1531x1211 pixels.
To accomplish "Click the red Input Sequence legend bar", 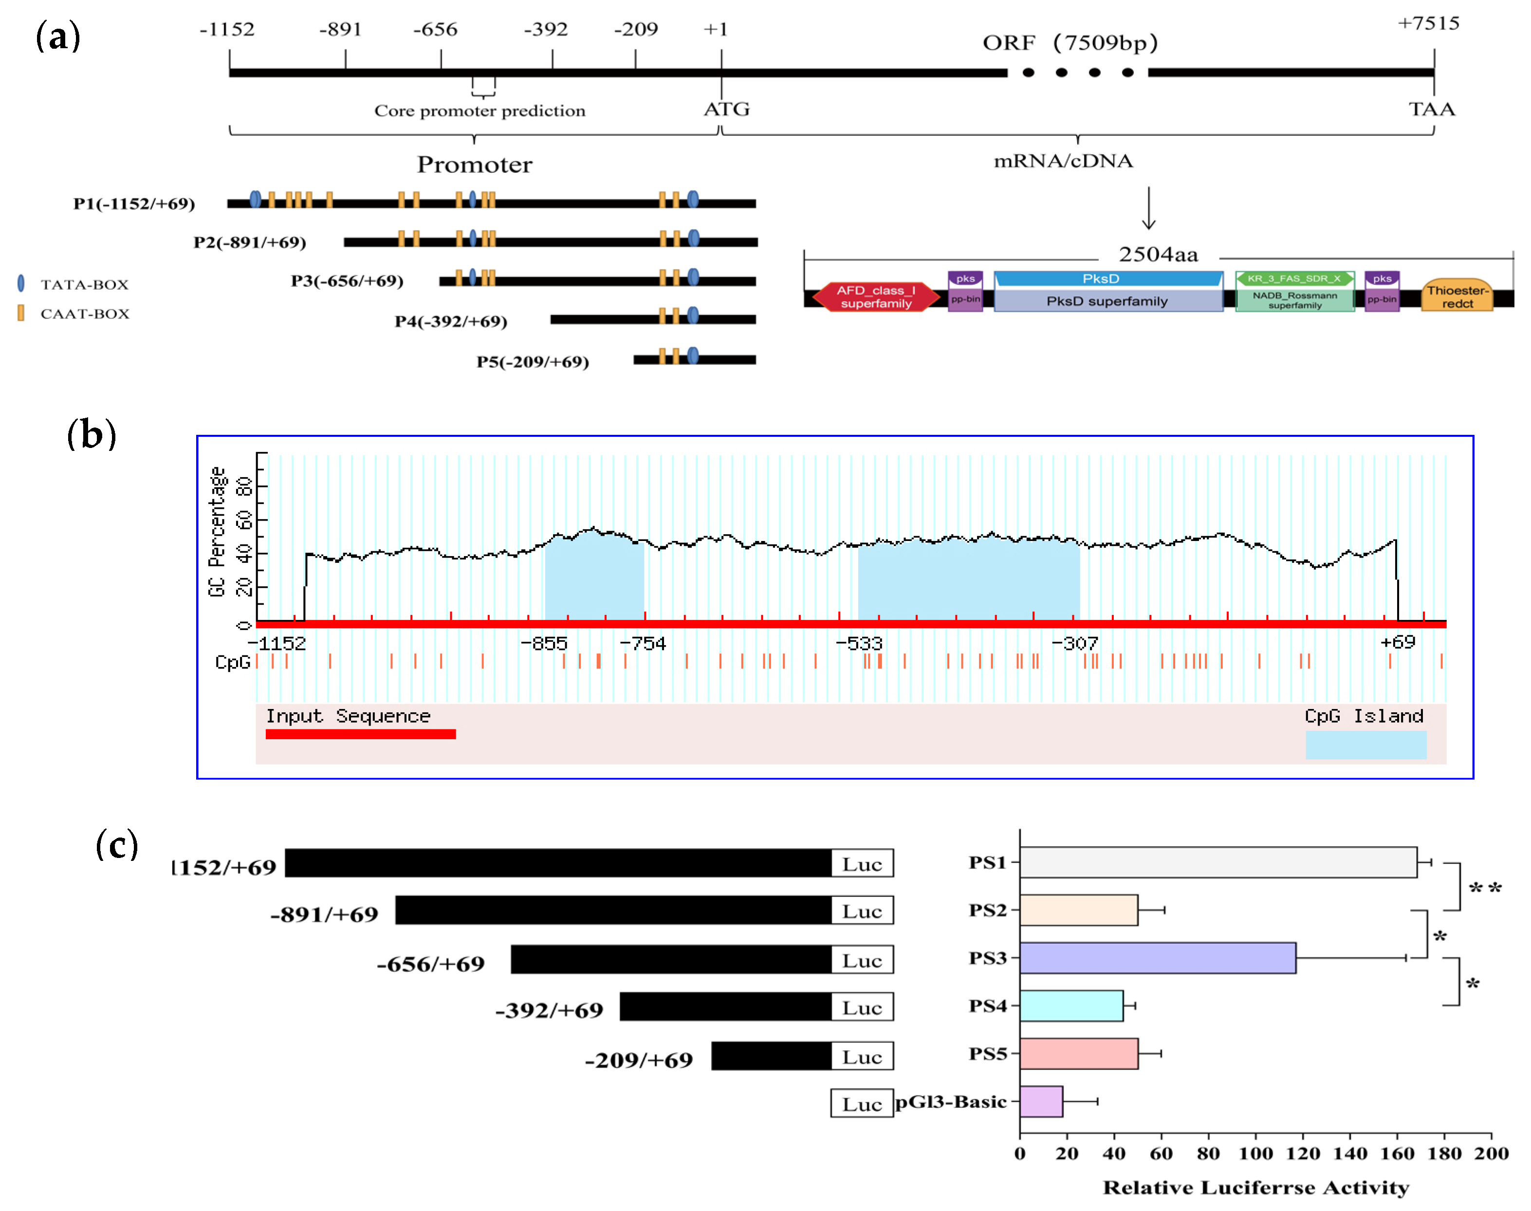I will 360,735.
